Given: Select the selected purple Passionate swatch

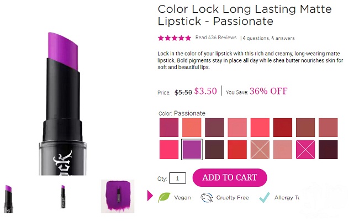Looking at the screenshot, I should pos(192,149).
